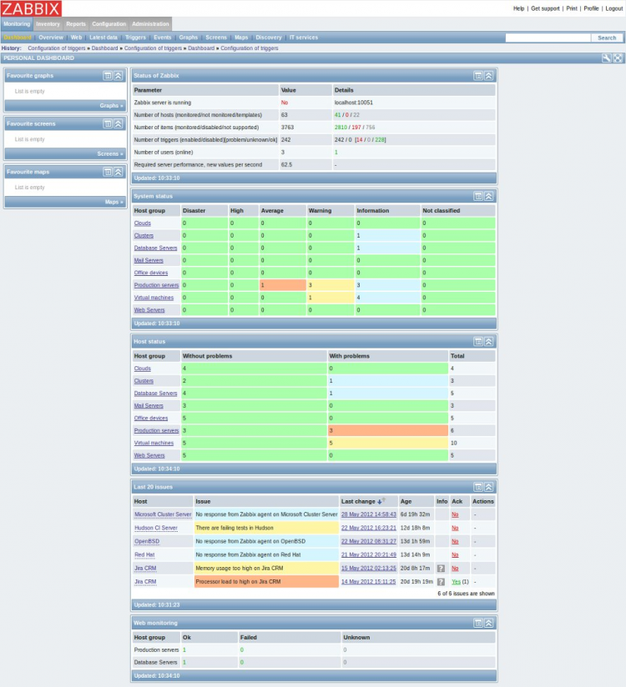This screenshot has height=687, width=626.
Task: Collapse the Host status widget
Action: point(488,342)
